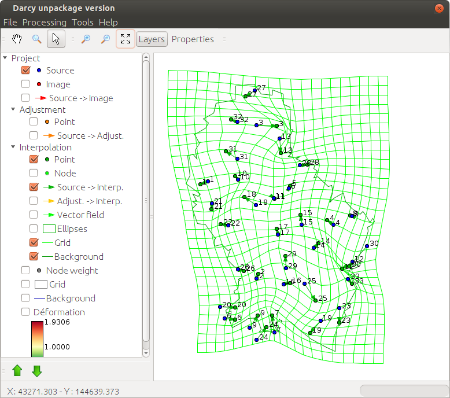450x398 pixels.
Task: Move layer up with green arrow
Action: (17, 371)
